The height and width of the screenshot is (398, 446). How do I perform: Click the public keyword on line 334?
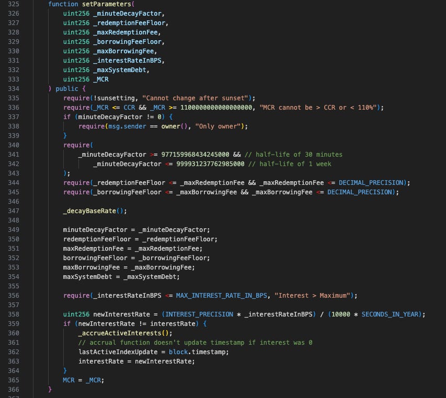(66, 88)
